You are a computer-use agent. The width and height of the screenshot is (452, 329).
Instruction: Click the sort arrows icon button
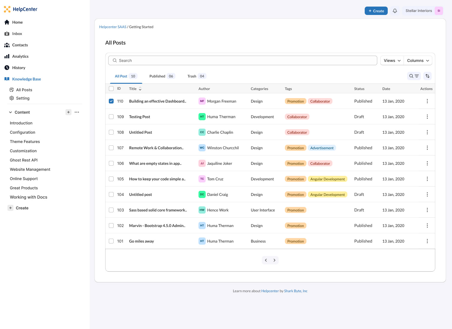coord(427,76)
